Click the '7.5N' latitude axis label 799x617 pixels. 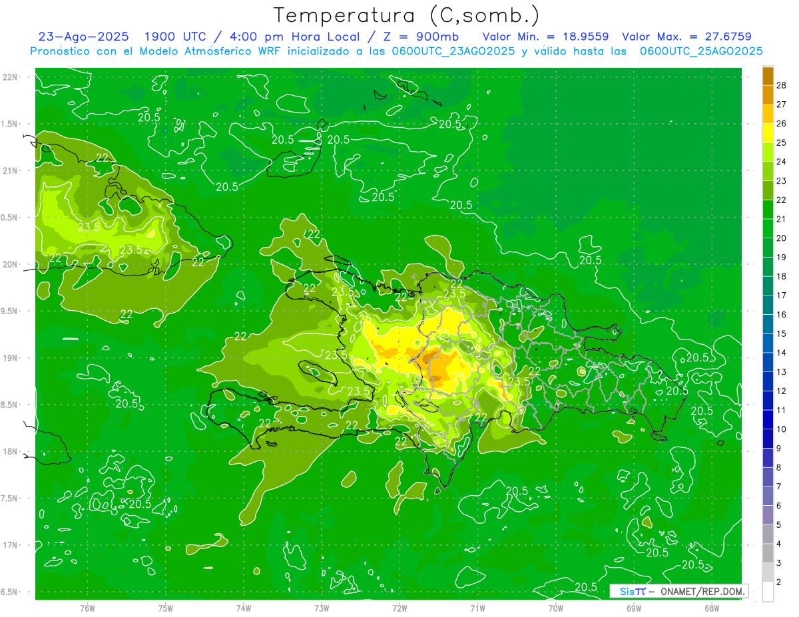click(10, 498)
